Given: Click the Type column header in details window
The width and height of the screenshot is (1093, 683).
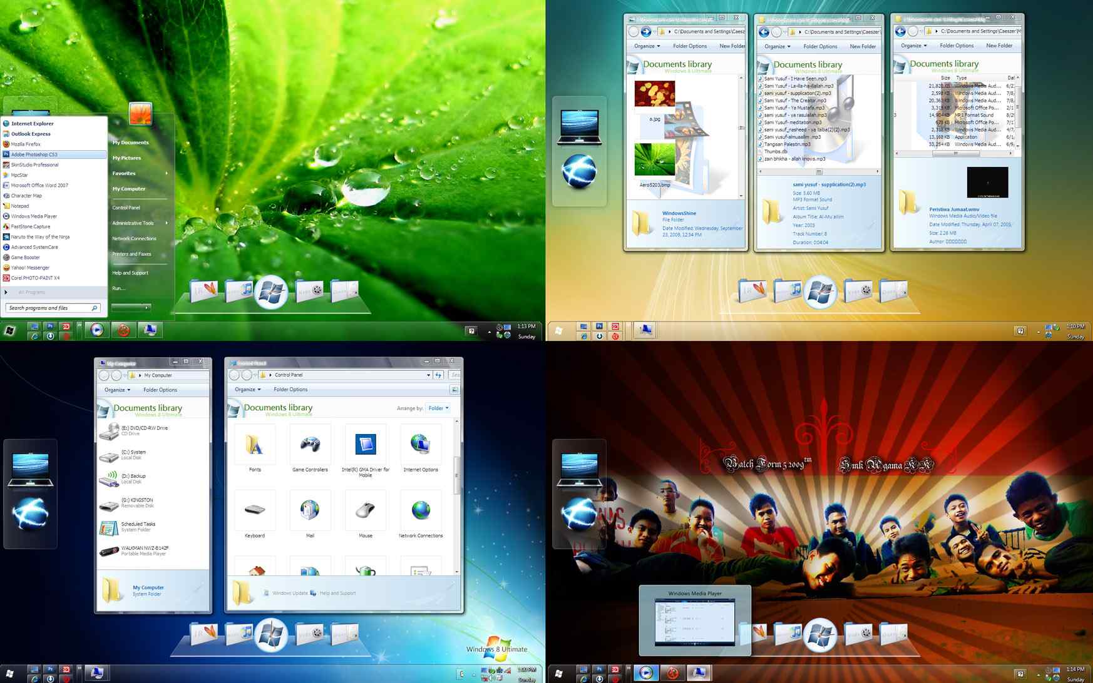Looking at the screenshot, I should 962,78.
